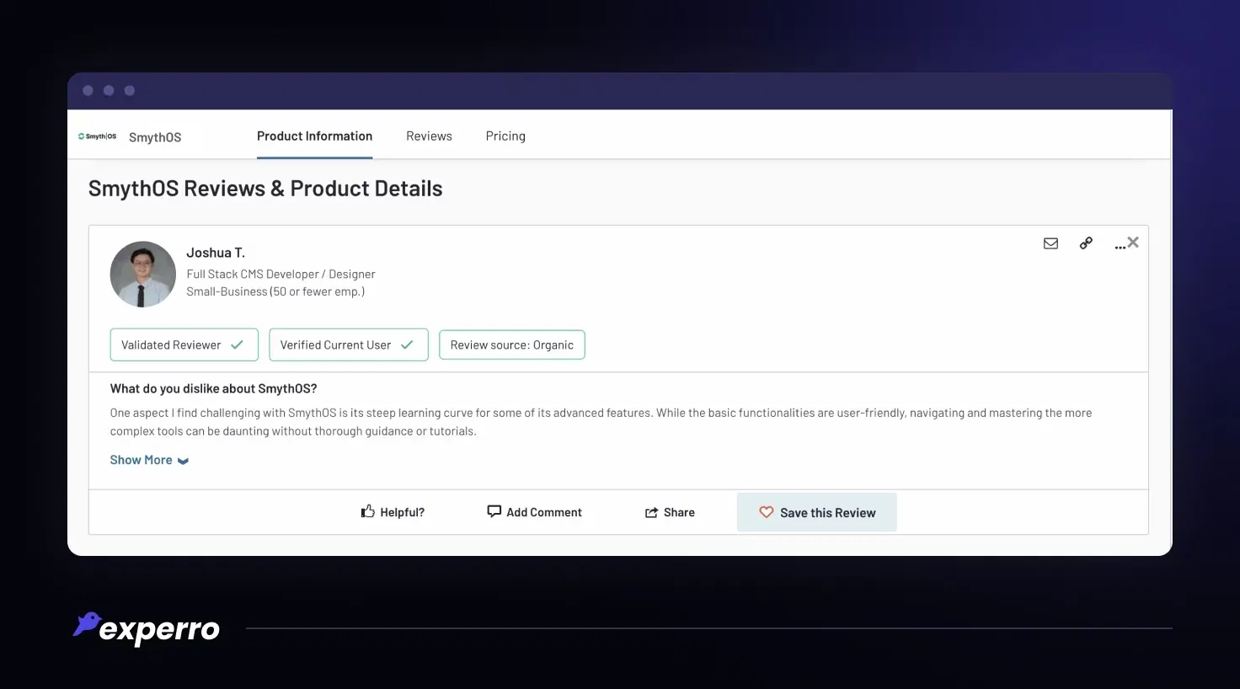Click the review paragraph about steep learning curve

(601, 422)
